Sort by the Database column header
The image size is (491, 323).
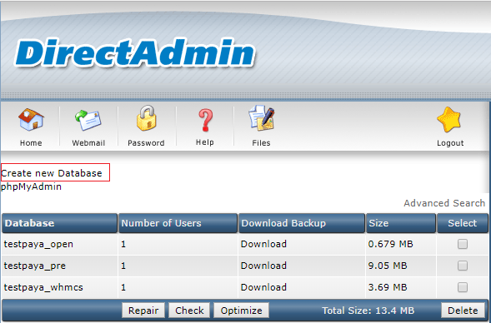(29, 223)
